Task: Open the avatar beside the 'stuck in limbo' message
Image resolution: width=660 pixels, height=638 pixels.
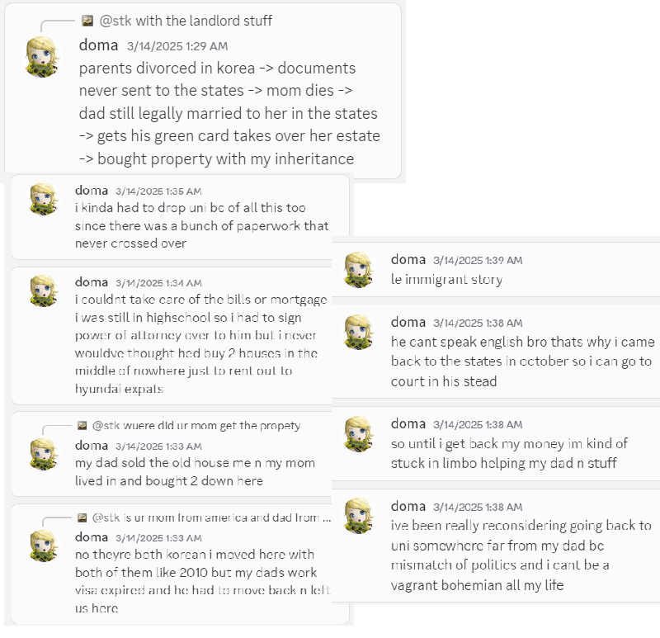Action: click(359, 434)
